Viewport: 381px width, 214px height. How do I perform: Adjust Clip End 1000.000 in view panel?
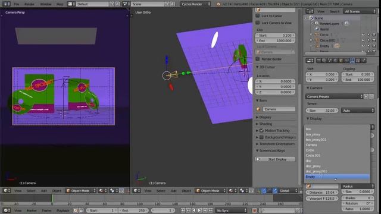point(275,41)
